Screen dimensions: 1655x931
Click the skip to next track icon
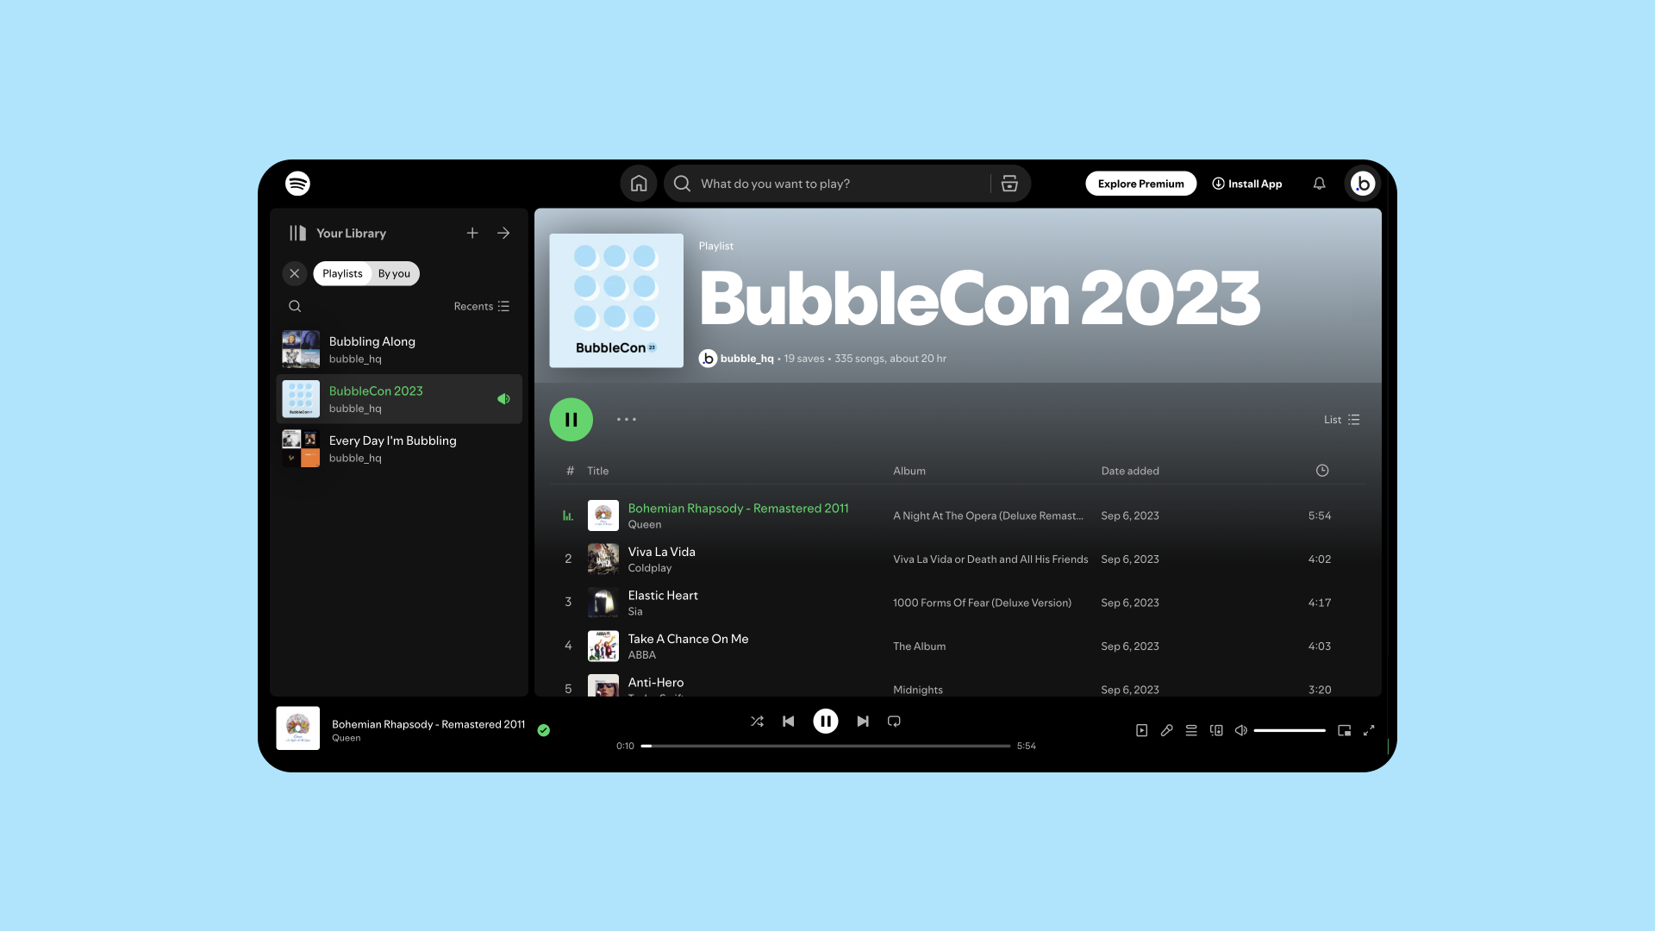(863, 721)
